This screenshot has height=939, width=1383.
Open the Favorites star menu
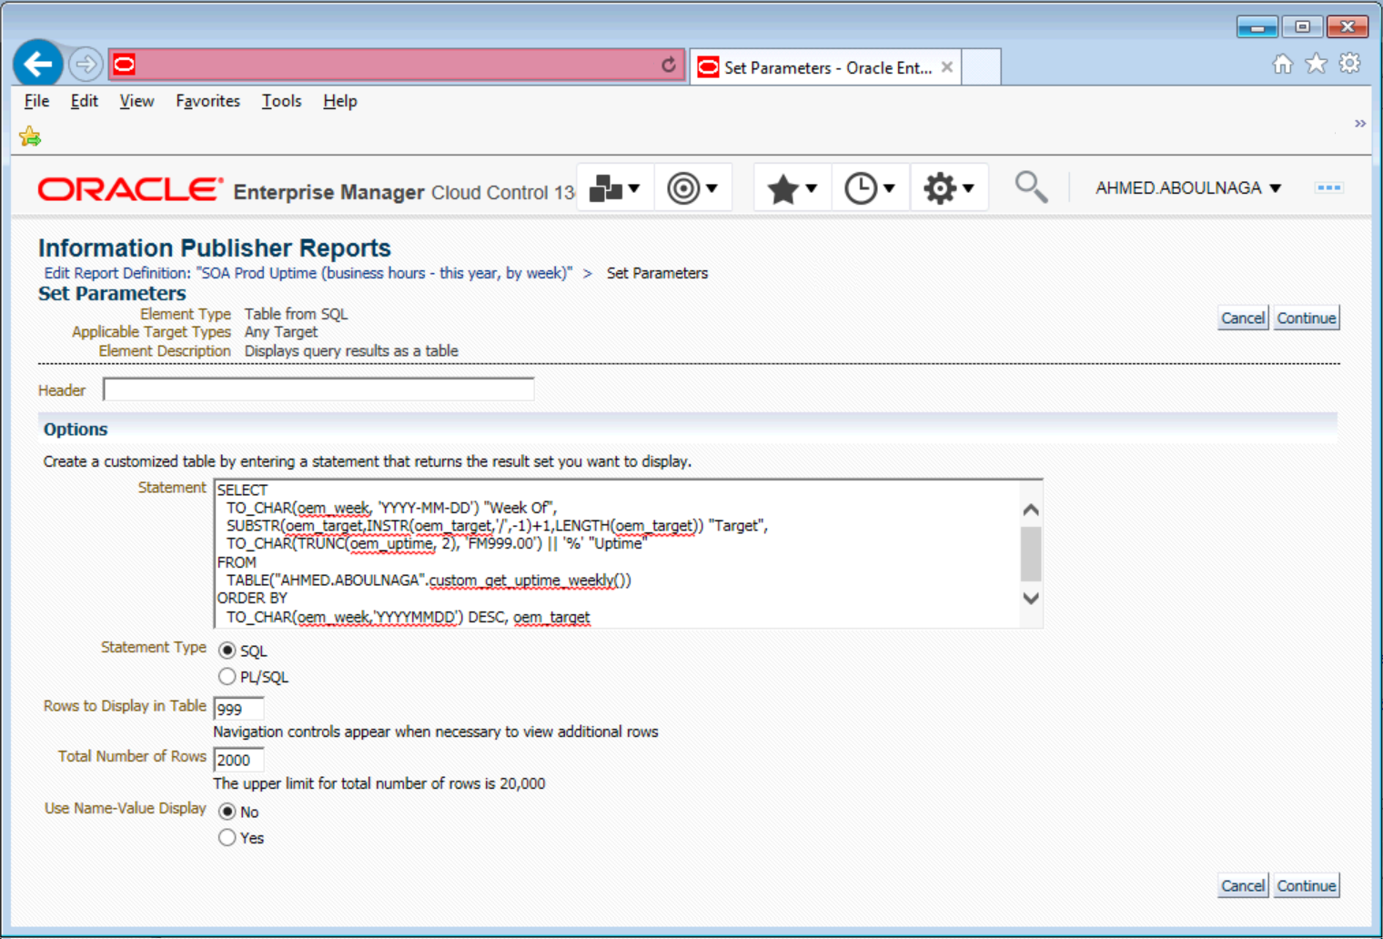click(791, 188)
